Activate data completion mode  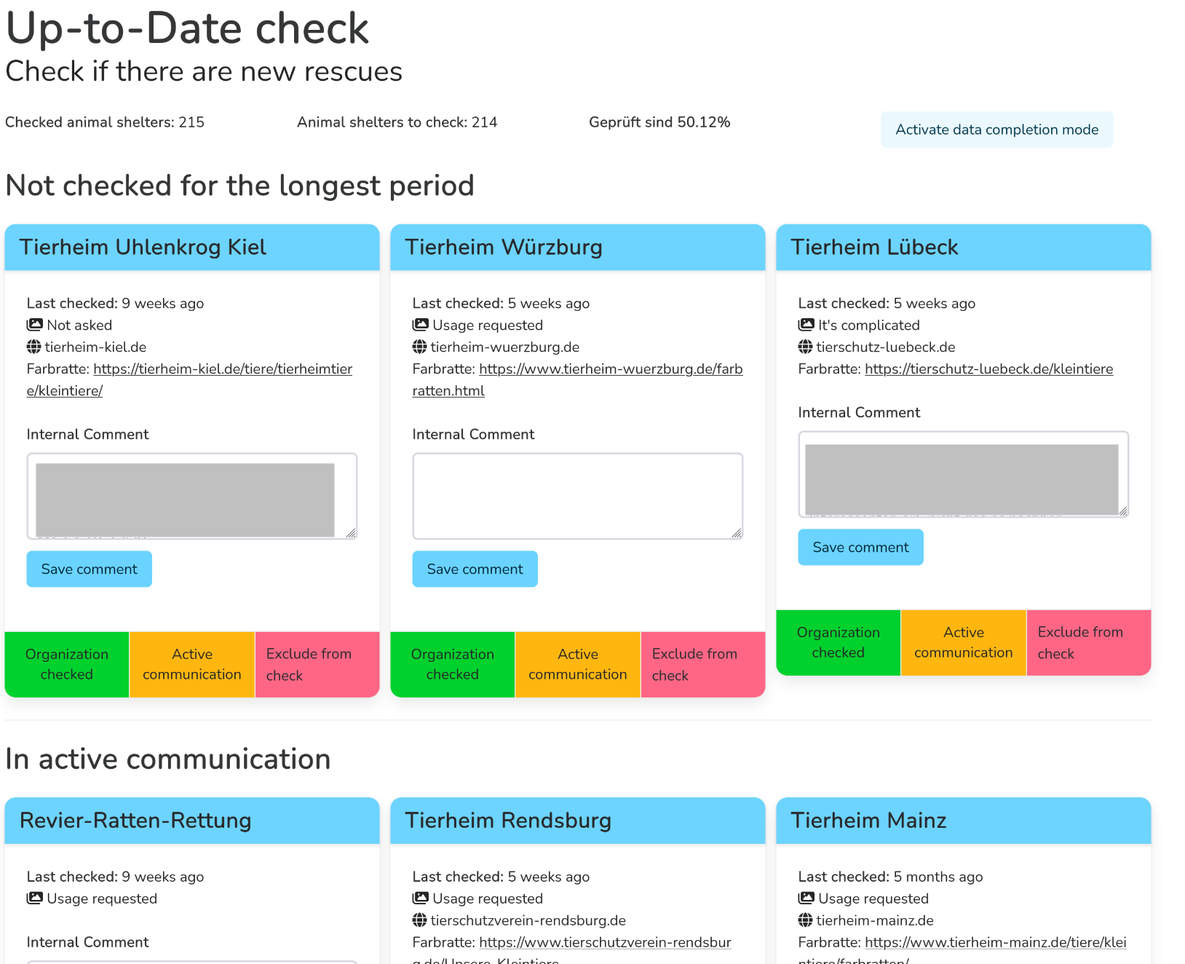point(996,129)
